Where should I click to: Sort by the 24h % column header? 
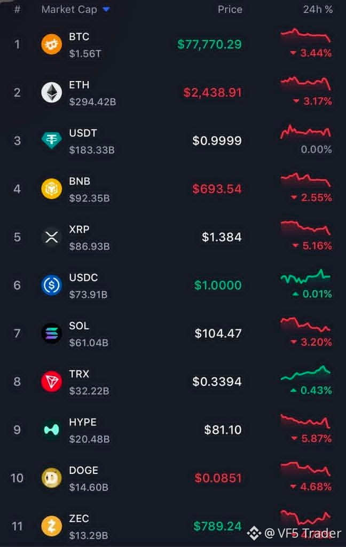[x=318, y=10]
